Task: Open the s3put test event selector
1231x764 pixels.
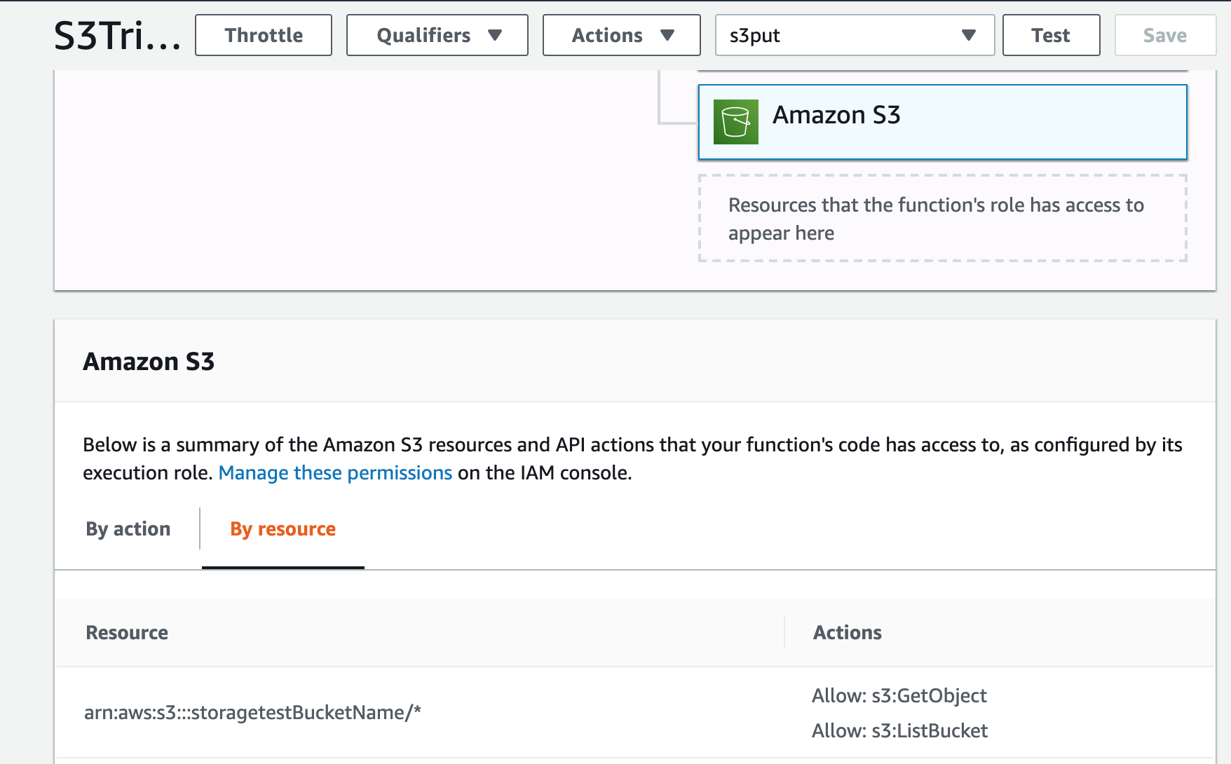Action: click(854, 35)
